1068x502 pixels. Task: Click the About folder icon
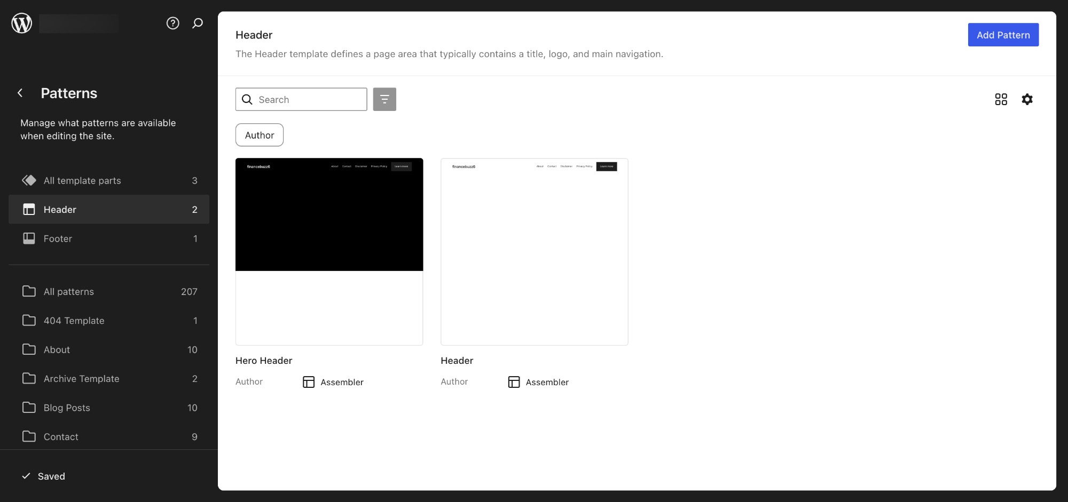click(29, 349)
